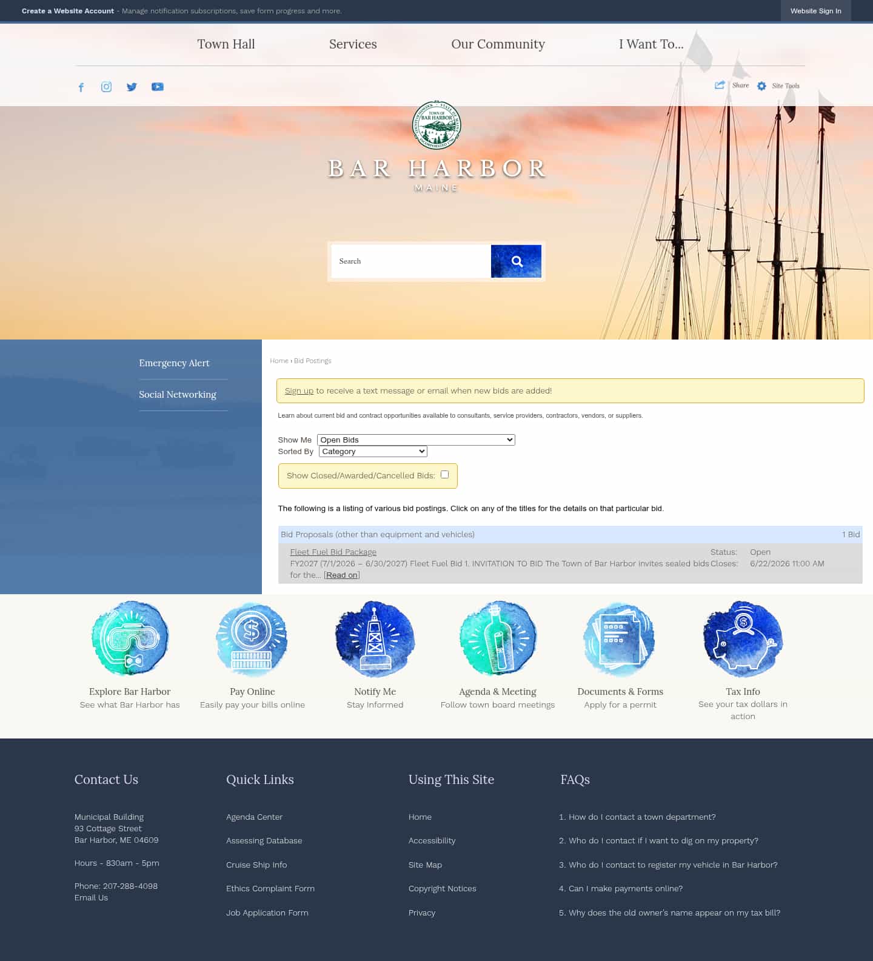Open Cruise Ship Info quick link
The image size is (873, 961).
pyautogui.click(x=256, y=865)
